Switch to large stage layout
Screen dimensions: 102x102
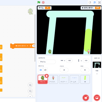(94, 3)
